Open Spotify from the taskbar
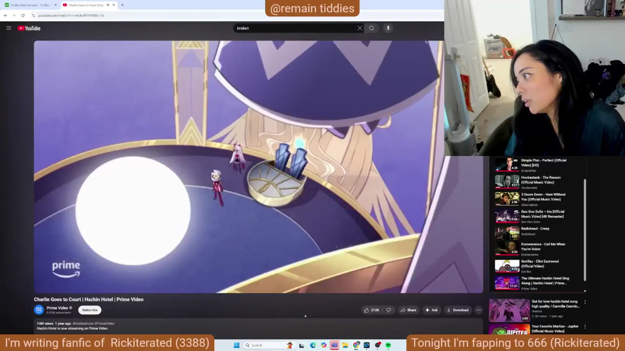 (388, 345)
